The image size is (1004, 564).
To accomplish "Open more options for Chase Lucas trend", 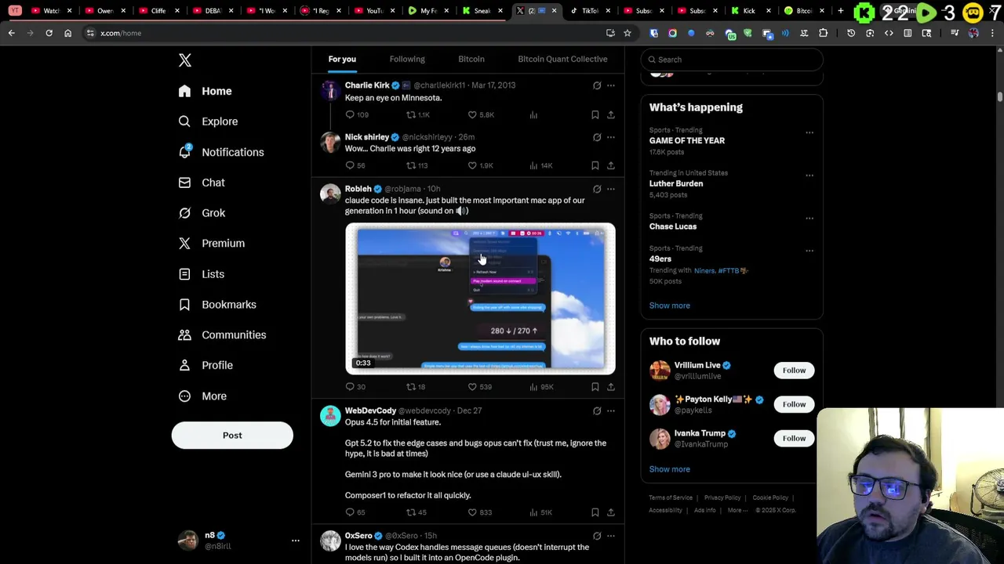I will tap(809, 219).
